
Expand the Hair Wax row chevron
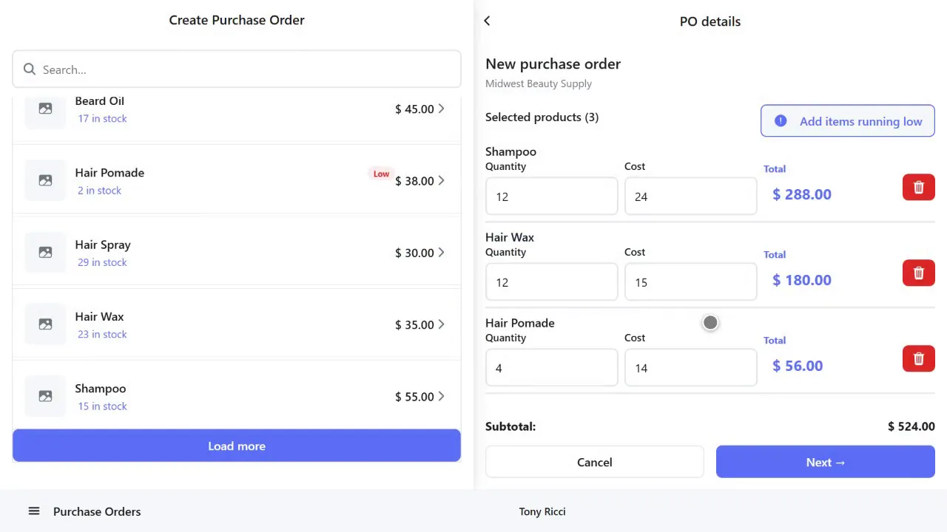(442, 324)
